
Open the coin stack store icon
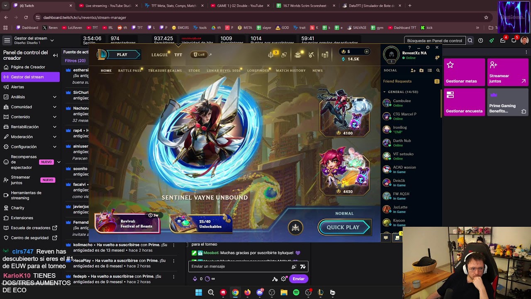[325, 55]
